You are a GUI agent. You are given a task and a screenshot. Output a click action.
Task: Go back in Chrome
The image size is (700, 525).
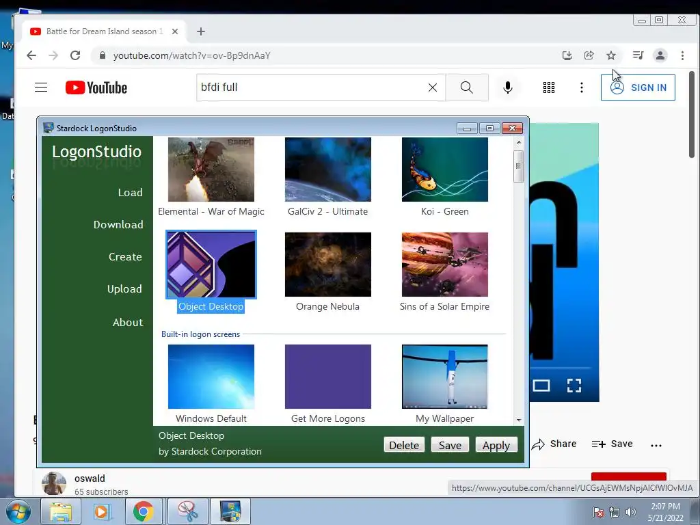[31, 55]
